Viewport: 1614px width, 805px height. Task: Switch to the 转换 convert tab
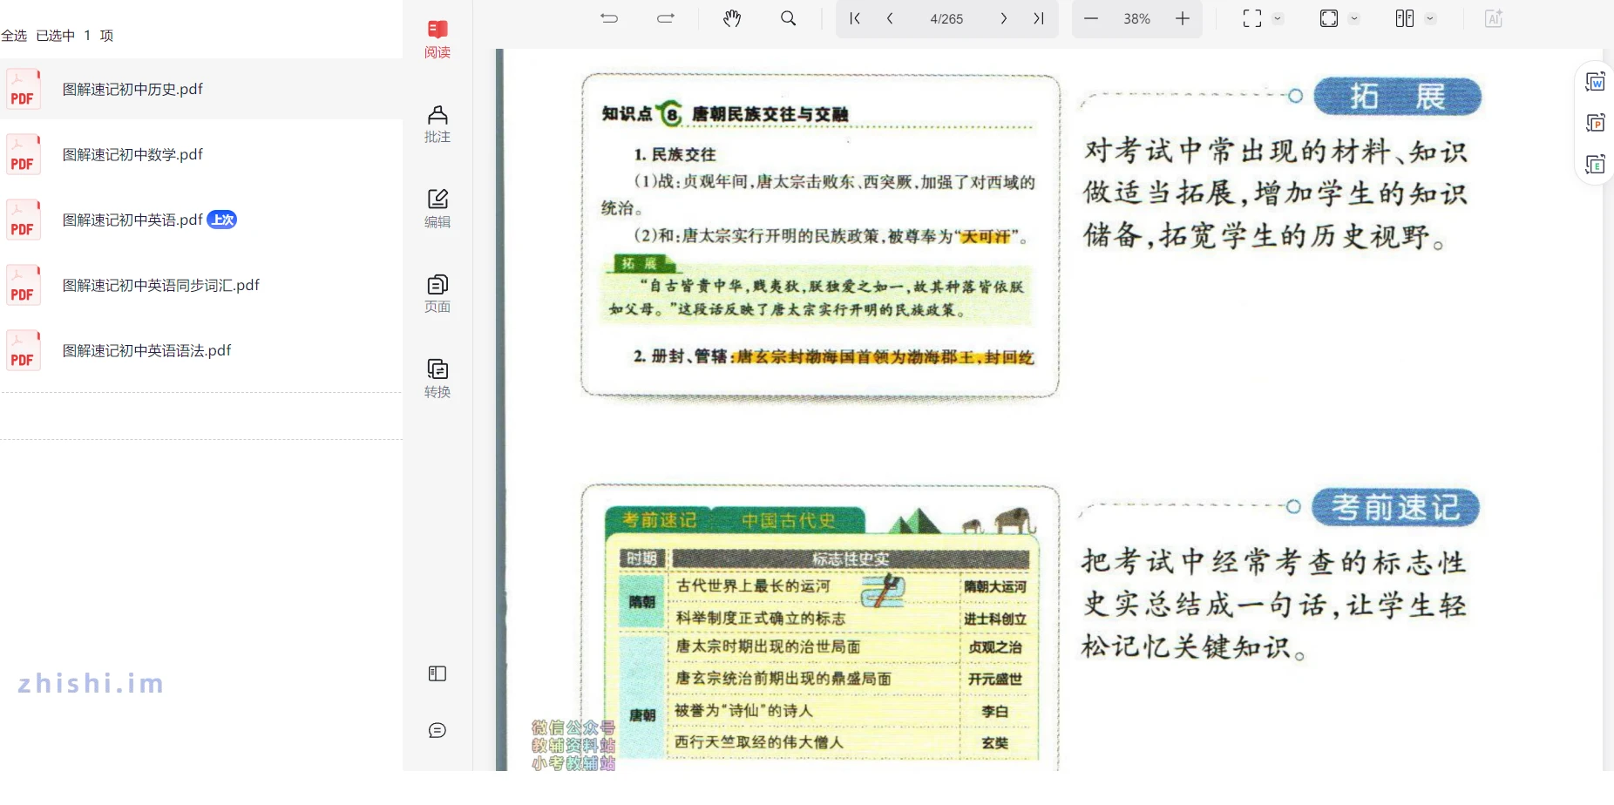click(x=437, y=378)
